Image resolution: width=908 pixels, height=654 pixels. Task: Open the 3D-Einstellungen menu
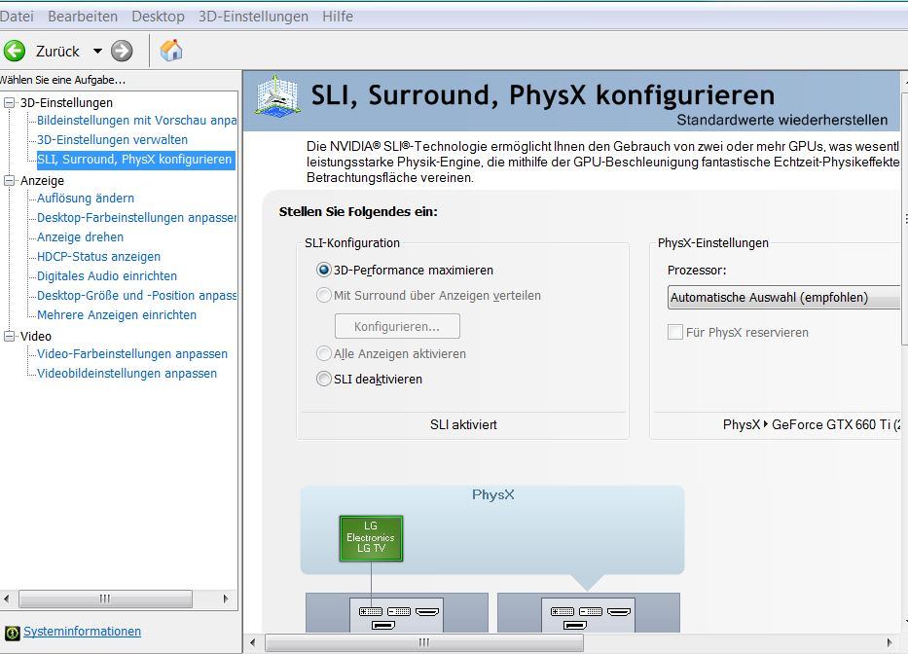pos(253,17)
